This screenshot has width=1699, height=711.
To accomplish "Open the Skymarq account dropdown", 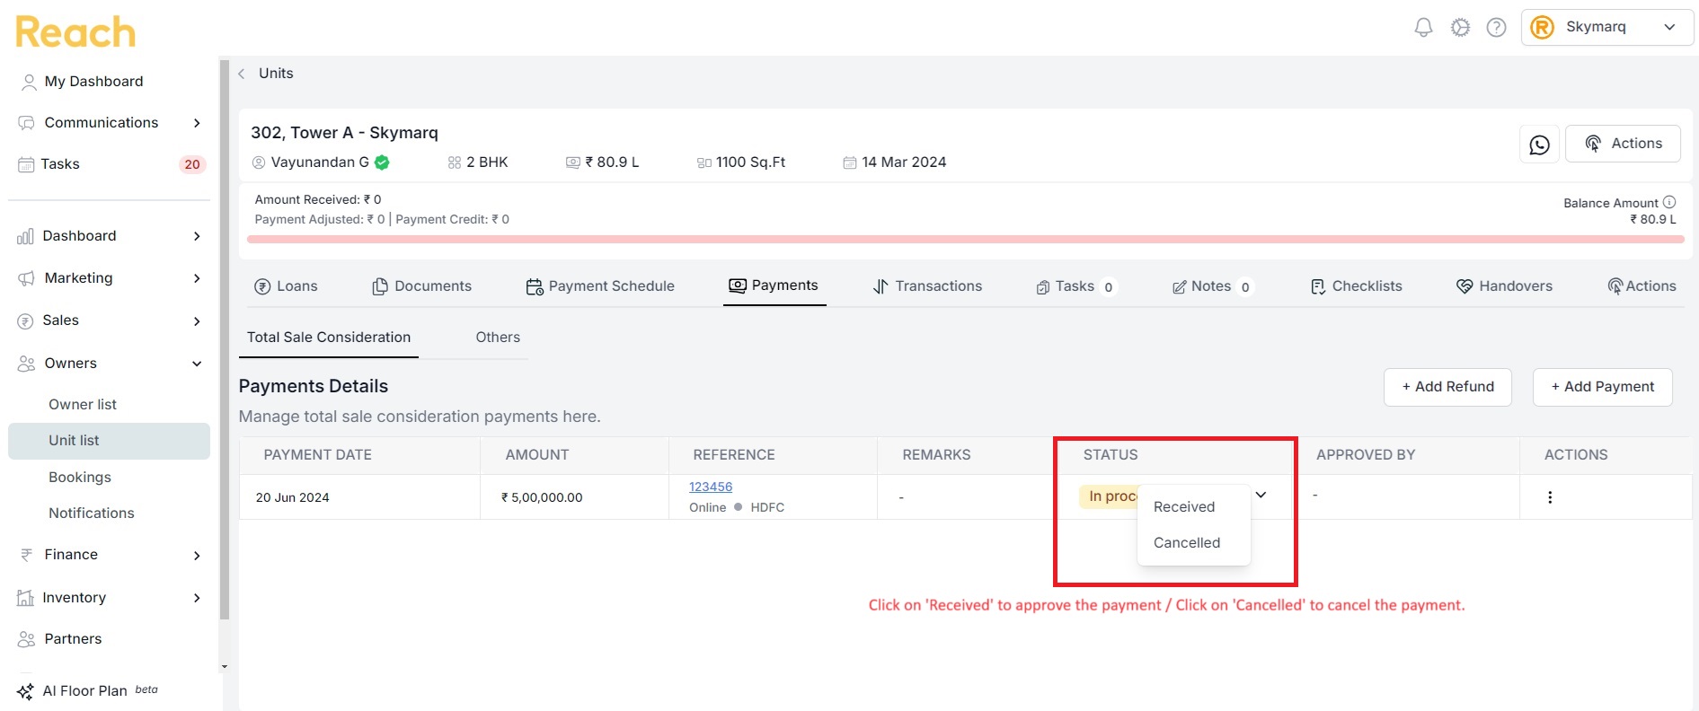I will coord(1606,27).
